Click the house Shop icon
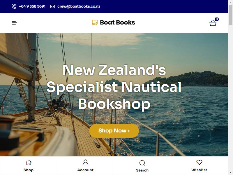Image resolution: width=233 pixels, height=175 pixels. (29, 162)
